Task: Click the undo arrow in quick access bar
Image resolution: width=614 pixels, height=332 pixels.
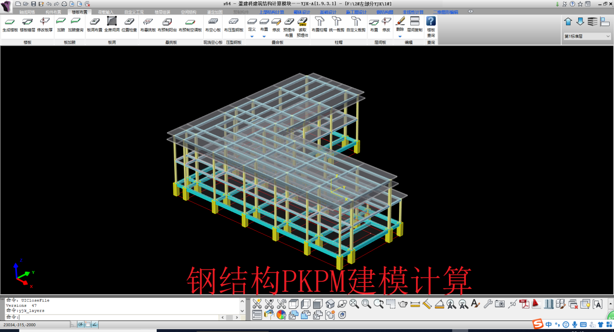Action: 49,4
